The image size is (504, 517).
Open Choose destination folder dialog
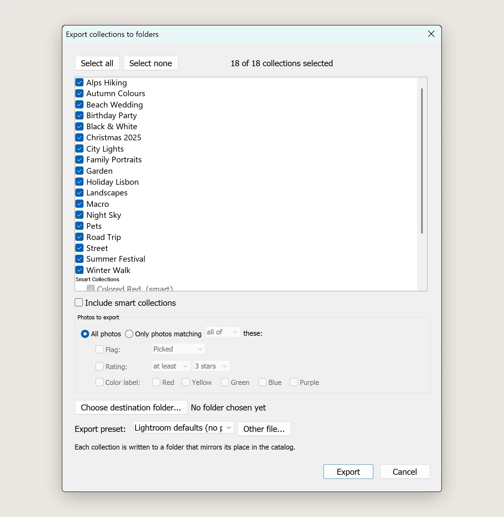pyautogui.click(x=131, y=408)
